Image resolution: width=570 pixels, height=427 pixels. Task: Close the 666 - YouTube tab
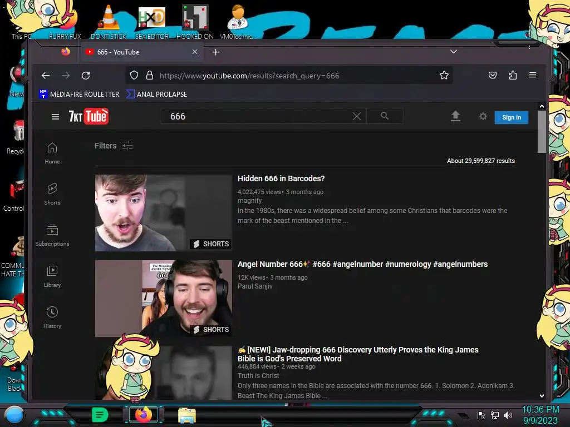coord(195,52)
